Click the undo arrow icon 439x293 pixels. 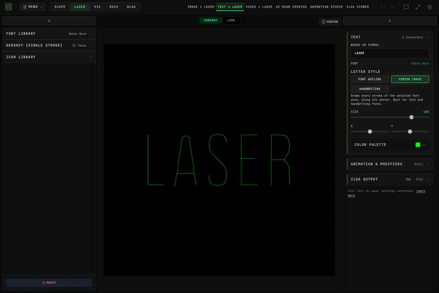[x=383, y=7]
